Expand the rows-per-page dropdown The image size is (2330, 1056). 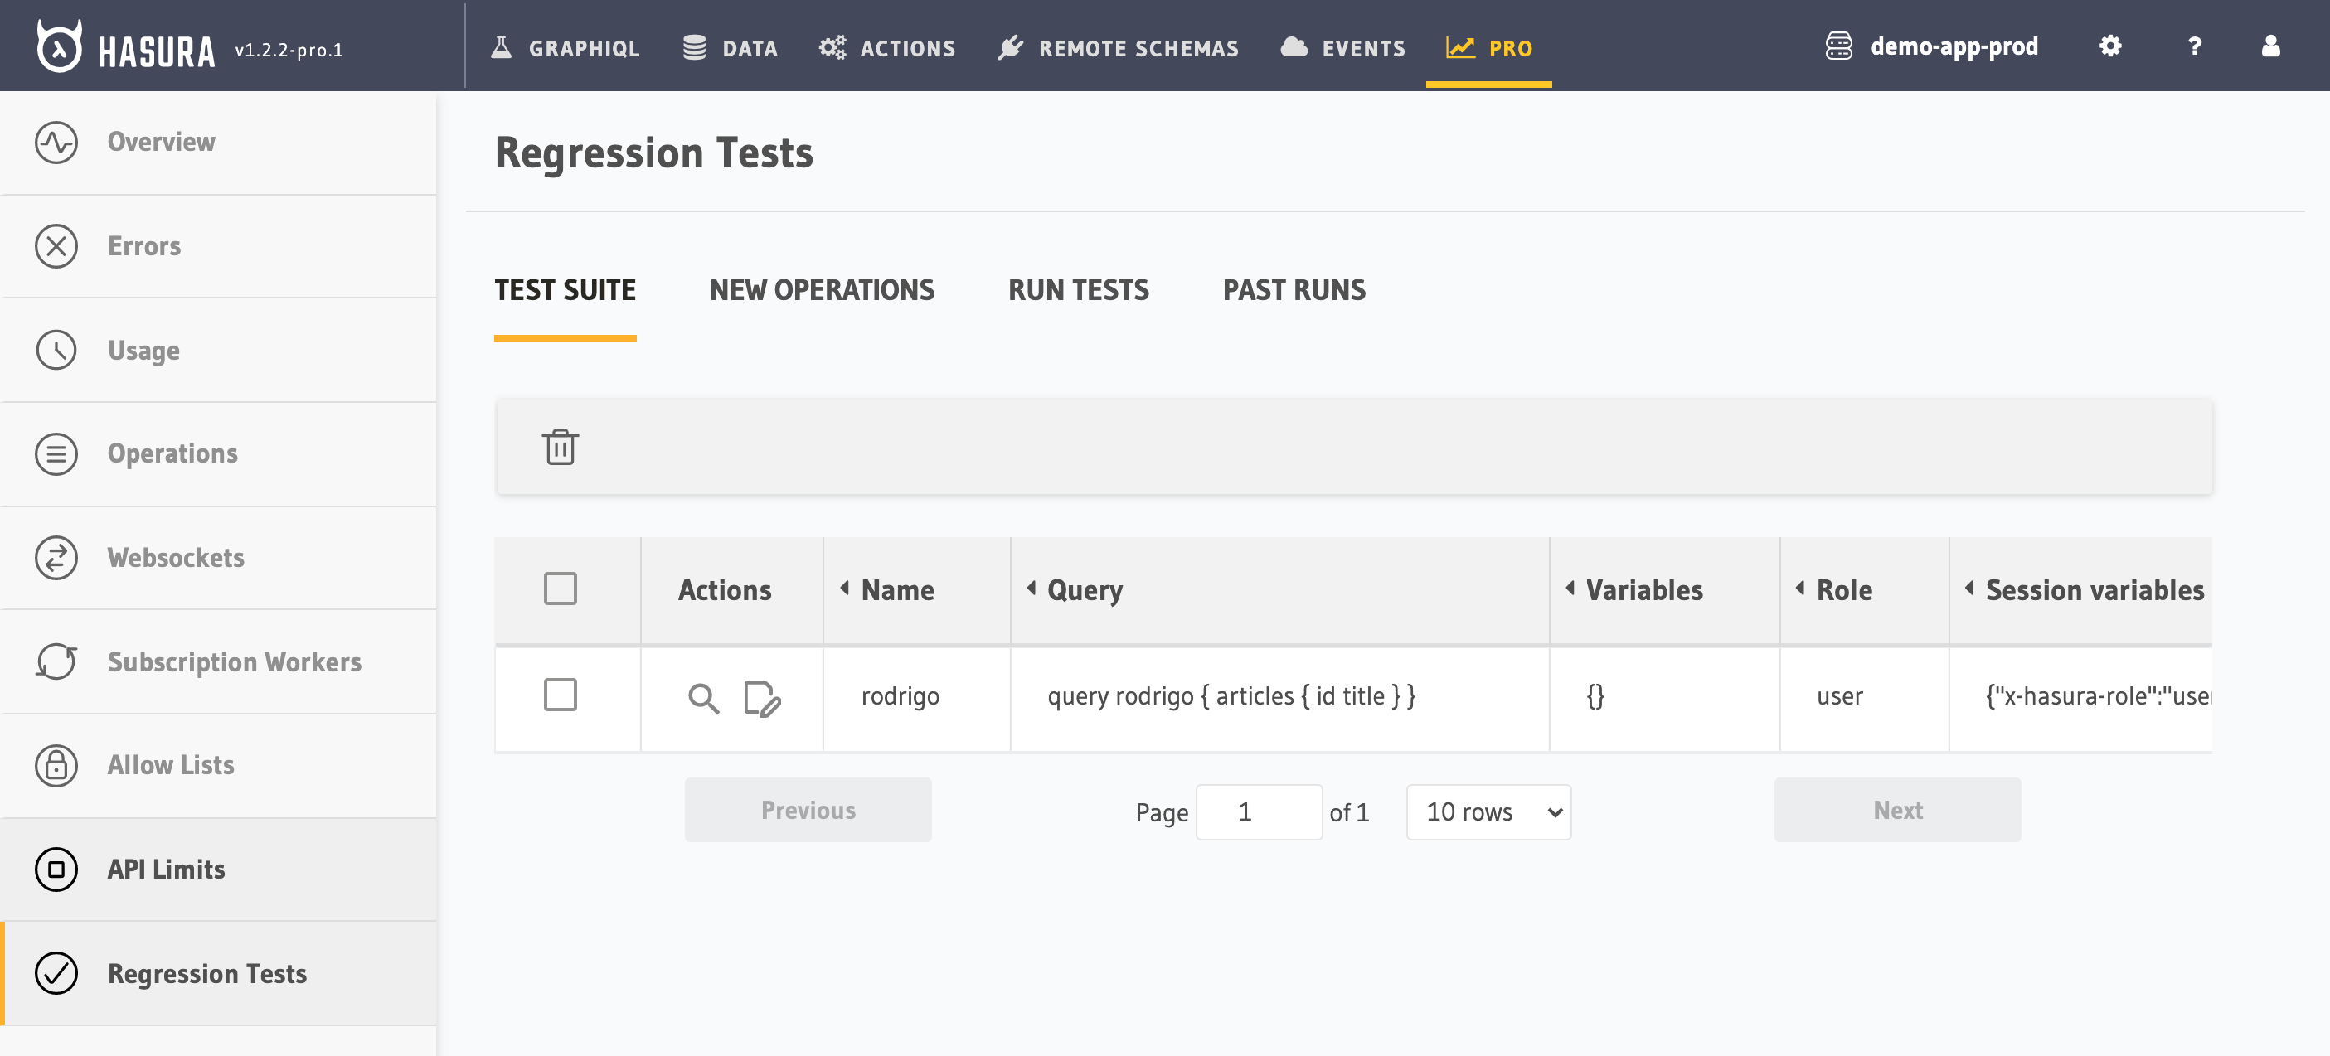(x=1488, y=811)
